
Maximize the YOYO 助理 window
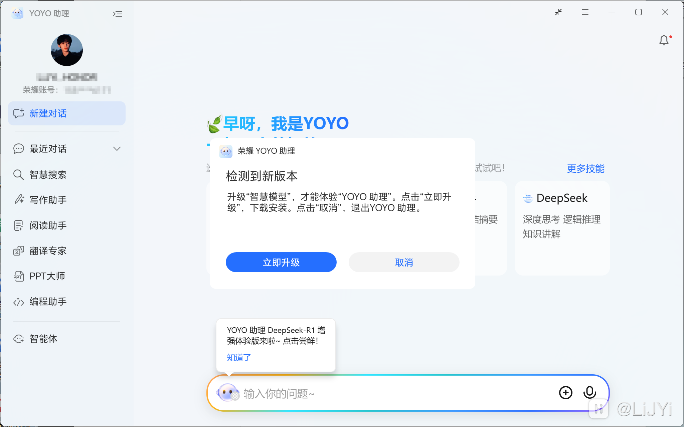click(639, 12)
